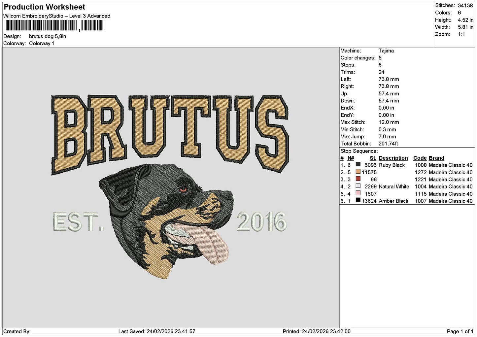Screen dimensions: 477x337
Task: Click the design name 'brutus dog 5,8in'
Action: point(48,36)
